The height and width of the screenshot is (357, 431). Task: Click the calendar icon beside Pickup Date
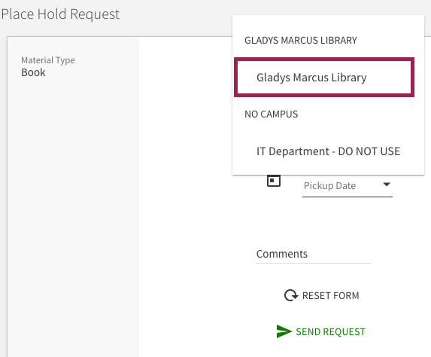pyautogui.click(x=274, y=181)
